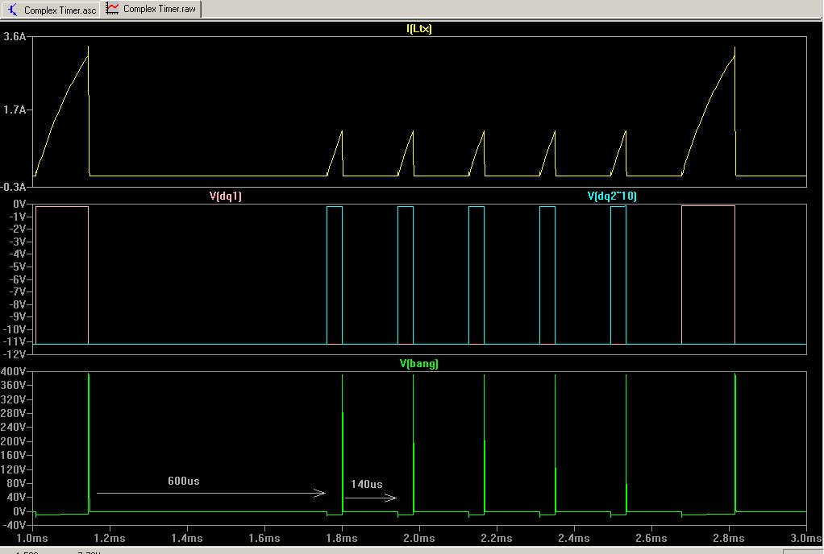Click the -2V axis tick label

pos(18,229)
